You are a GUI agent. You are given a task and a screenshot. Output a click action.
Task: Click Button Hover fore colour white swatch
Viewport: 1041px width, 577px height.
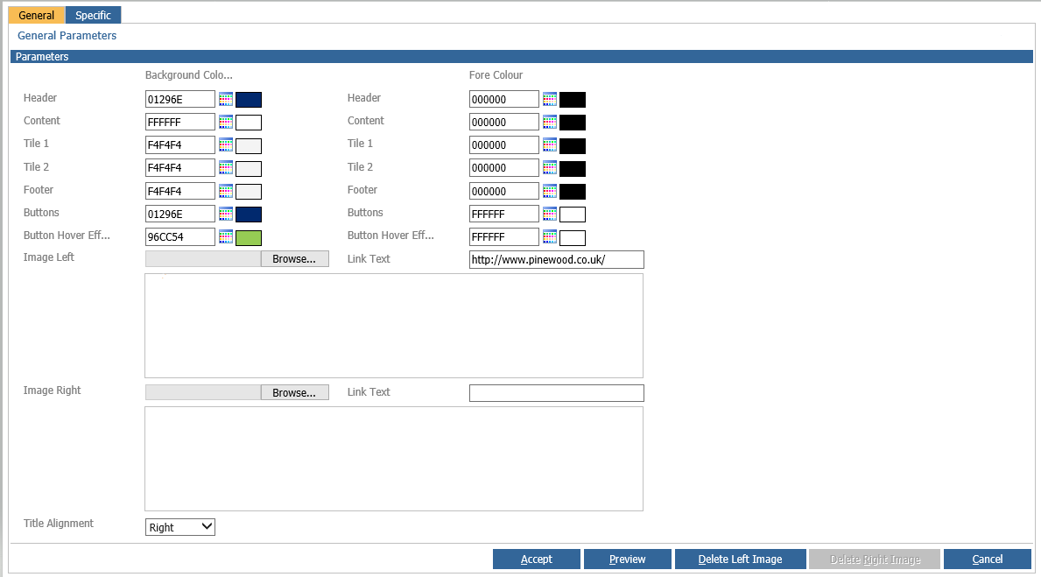[573, 237]
